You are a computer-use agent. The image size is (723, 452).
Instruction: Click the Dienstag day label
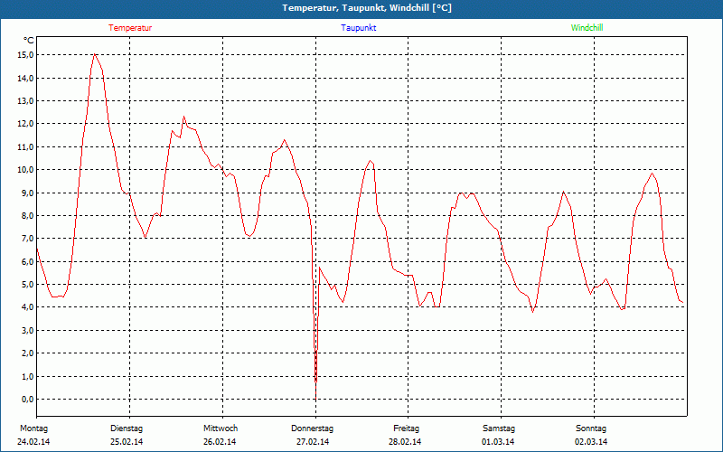[x=127, y=428]
